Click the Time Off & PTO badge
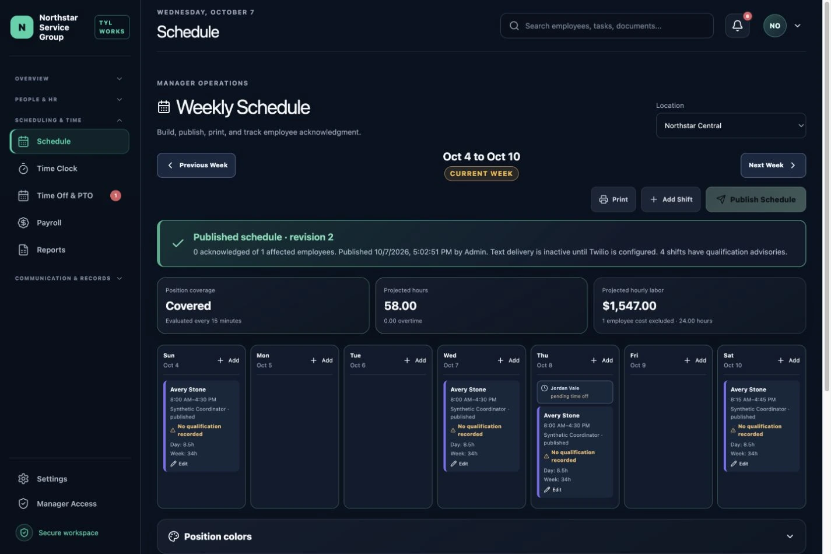Screen dimensions: 831x554 tap(115, 196)
